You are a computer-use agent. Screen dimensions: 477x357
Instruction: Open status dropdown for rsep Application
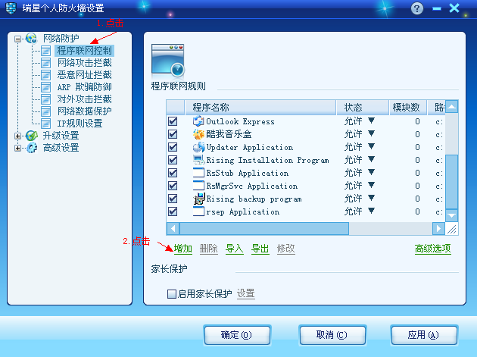pyautogui.click(x=371, y=211)
